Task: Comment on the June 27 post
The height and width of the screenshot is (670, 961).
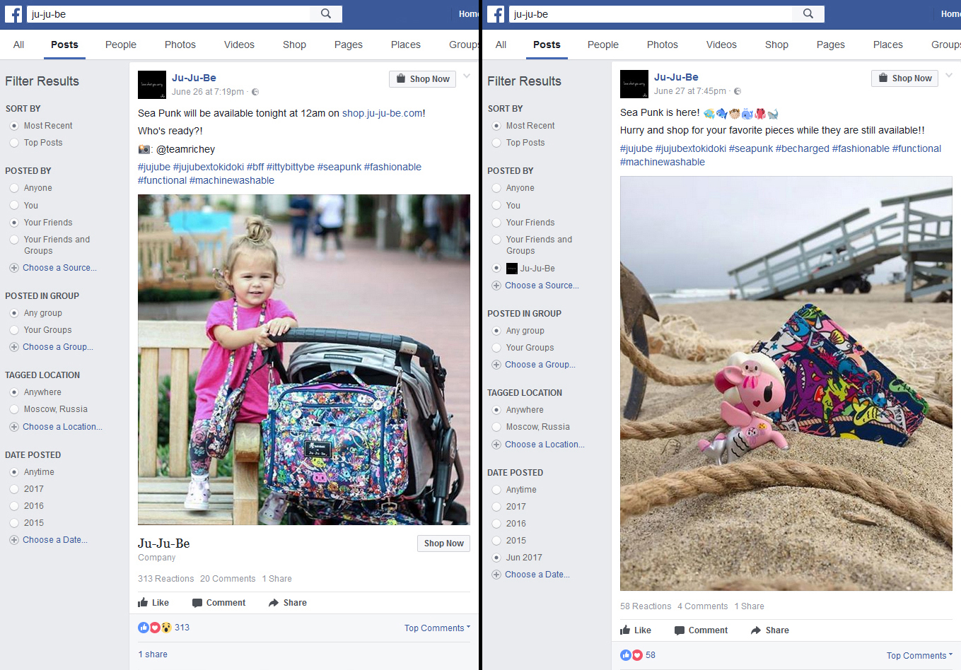Action: click(701, 630)
